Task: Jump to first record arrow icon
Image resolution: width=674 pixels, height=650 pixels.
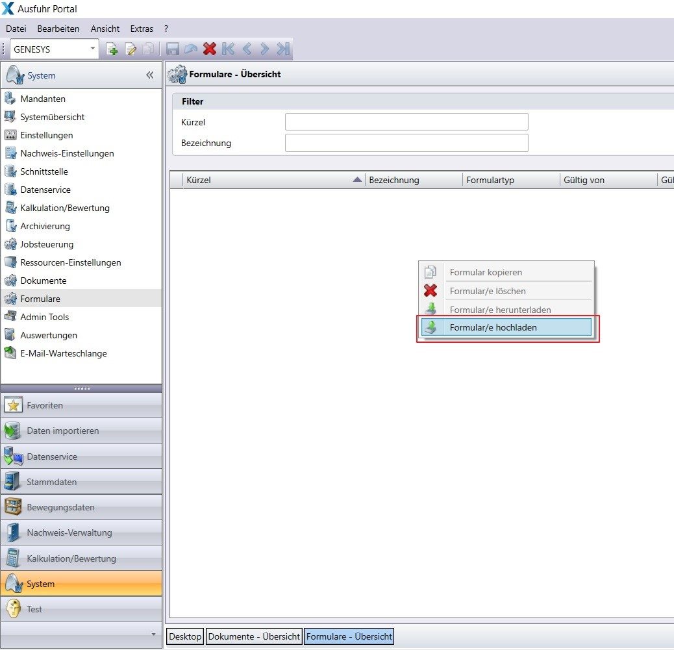Action: coord(228,49)
